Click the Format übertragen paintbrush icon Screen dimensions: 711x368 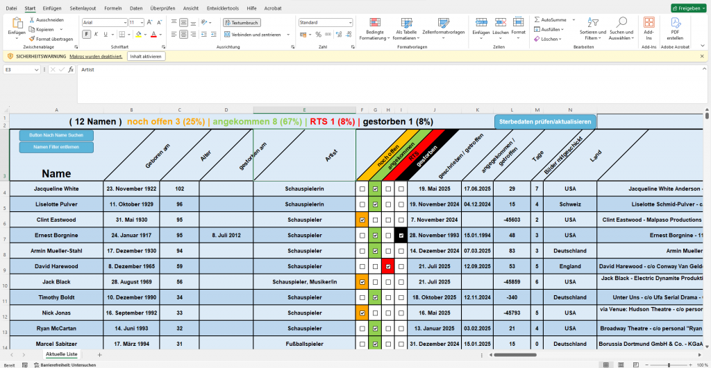[x=32, y=39]
